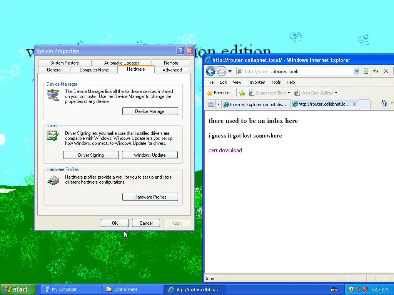394x295 pixels.
Task: Click the Internet Explorer title bar logo
Action: pos(208,60)
